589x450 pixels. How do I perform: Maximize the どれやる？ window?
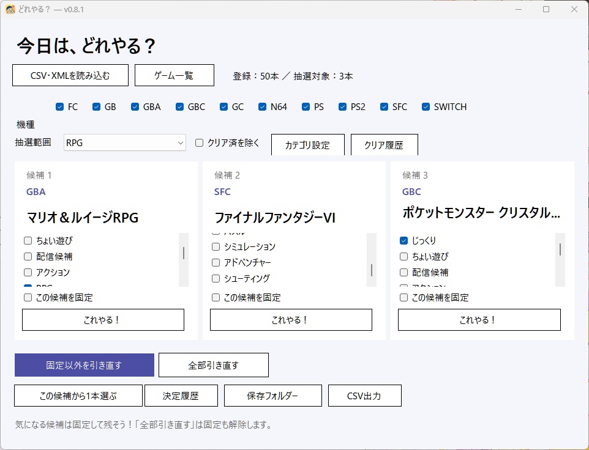[x=546, y=9]
